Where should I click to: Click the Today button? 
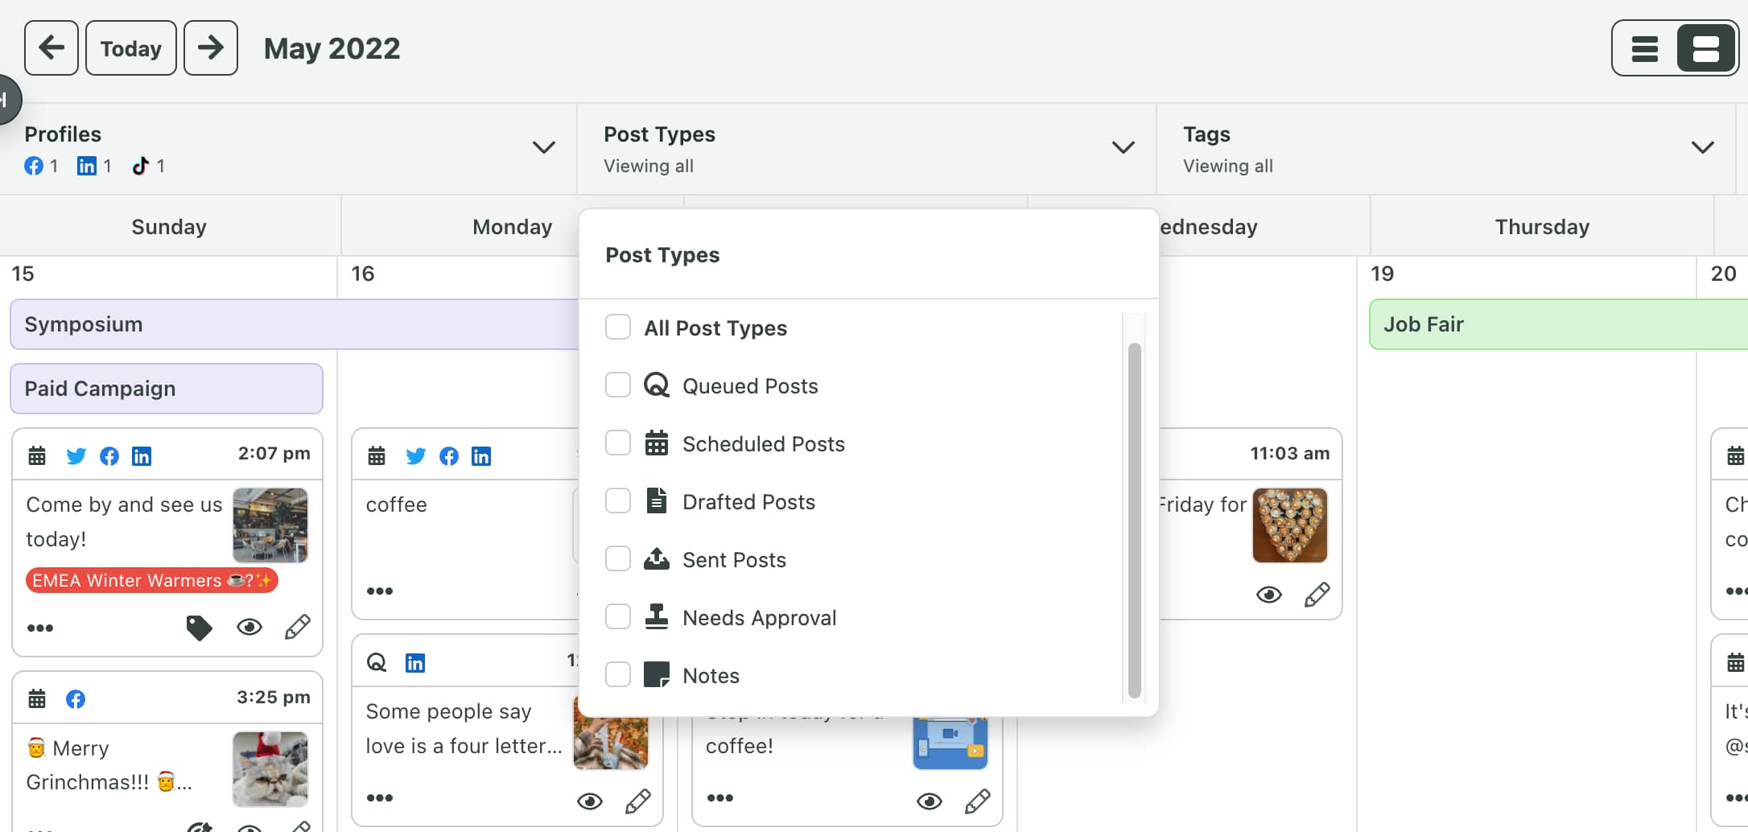pyautogui.click(x=130, y=48)
